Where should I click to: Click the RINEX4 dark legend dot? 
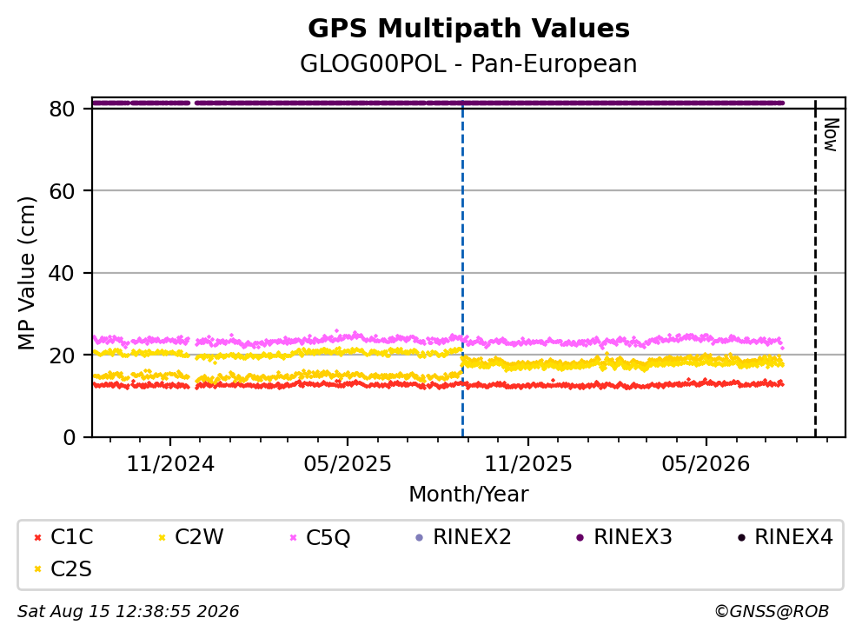[741, 537]
